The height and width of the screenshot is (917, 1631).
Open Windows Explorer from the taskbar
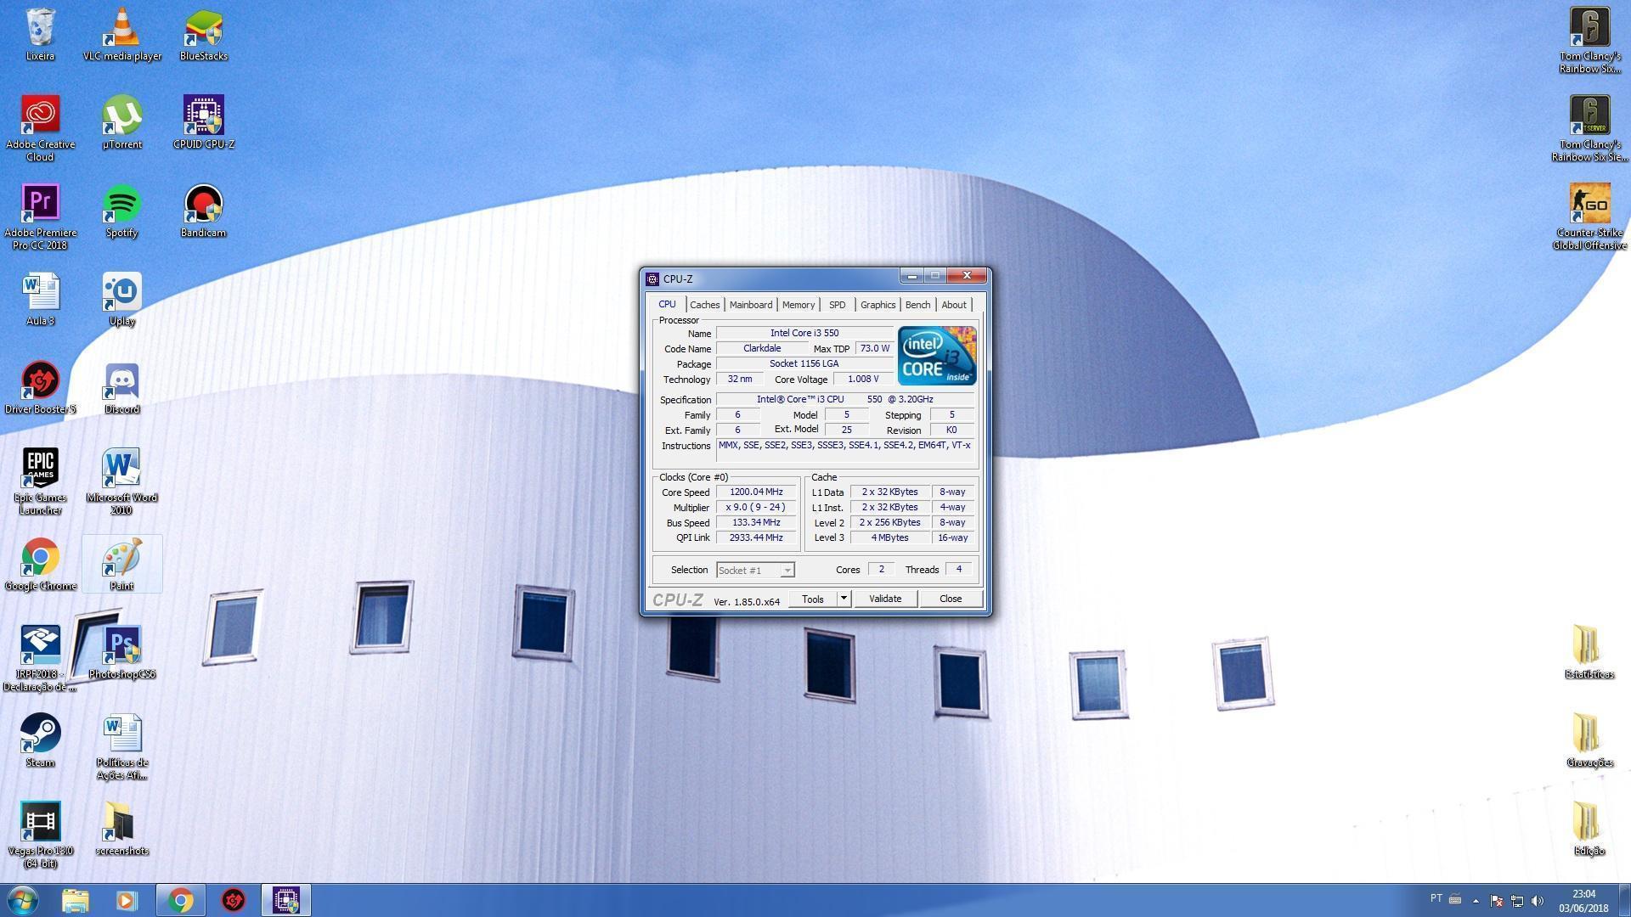pyautogui.click(x=75, y=900)
